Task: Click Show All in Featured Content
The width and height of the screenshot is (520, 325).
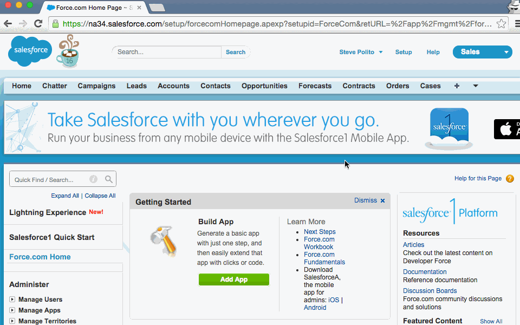Action: pyautogui.click(x=491, y=321)
